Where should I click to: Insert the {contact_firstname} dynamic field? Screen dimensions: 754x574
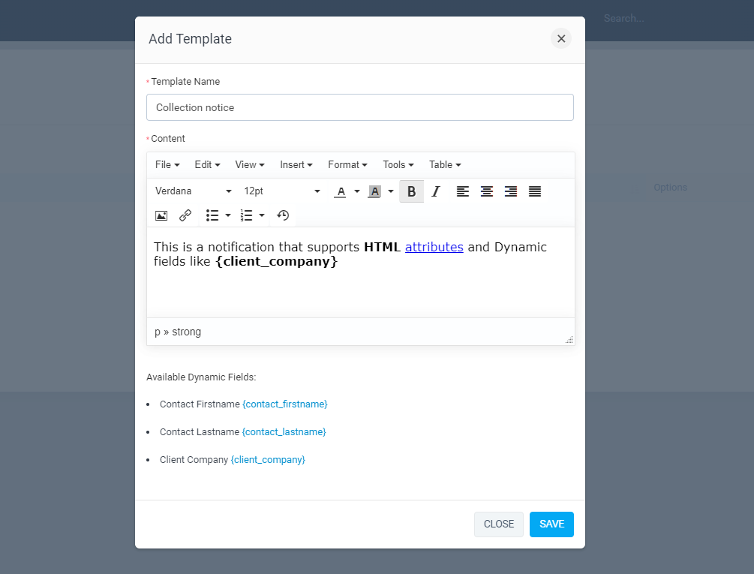coord(285,404)
